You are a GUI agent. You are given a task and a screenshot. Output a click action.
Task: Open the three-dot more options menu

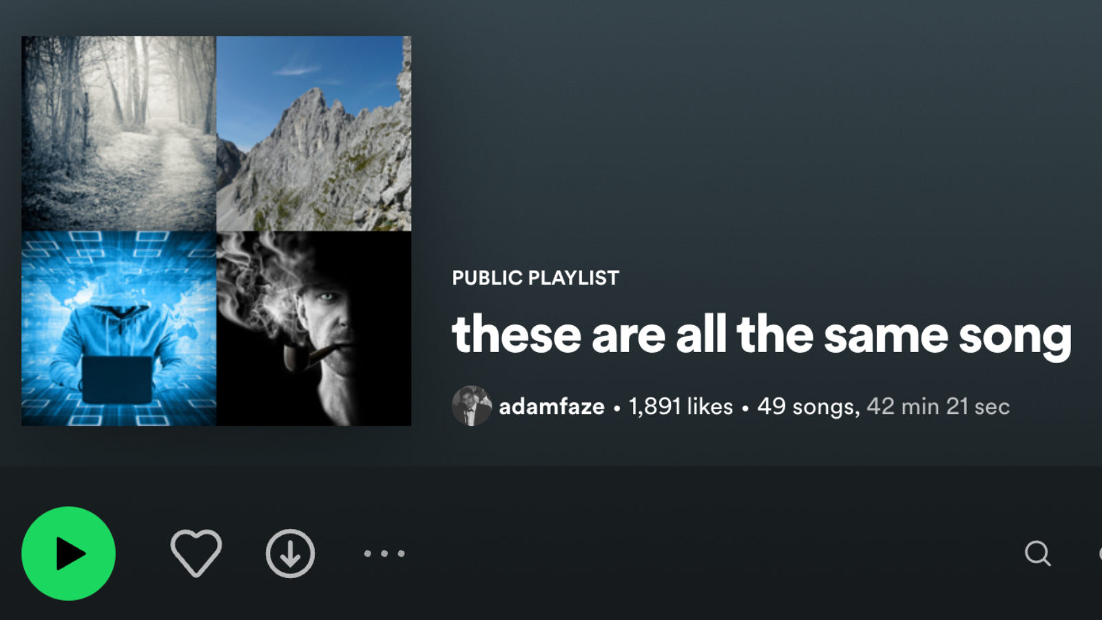(x=384, y=553)
